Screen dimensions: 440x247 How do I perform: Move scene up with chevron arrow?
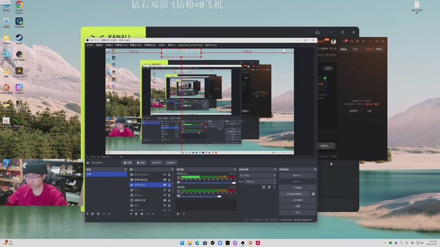[x=104, y=214]
